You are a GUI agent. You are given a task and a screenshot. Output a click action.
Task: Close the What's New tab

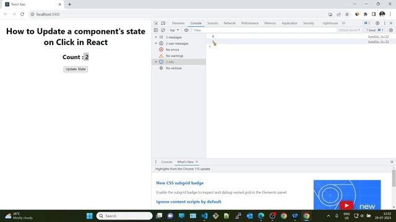[197, 162]
